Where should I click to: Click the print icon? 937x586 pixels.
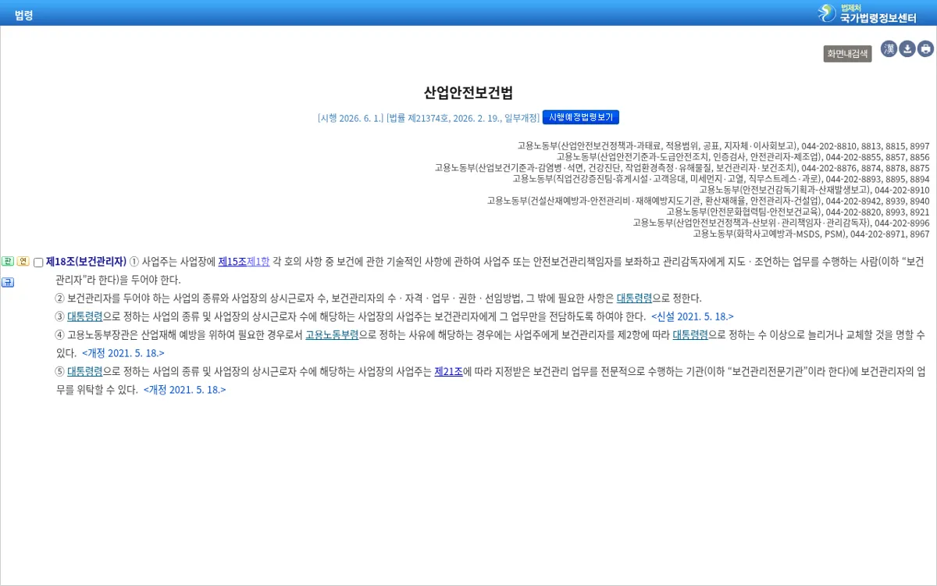(925, 49)
